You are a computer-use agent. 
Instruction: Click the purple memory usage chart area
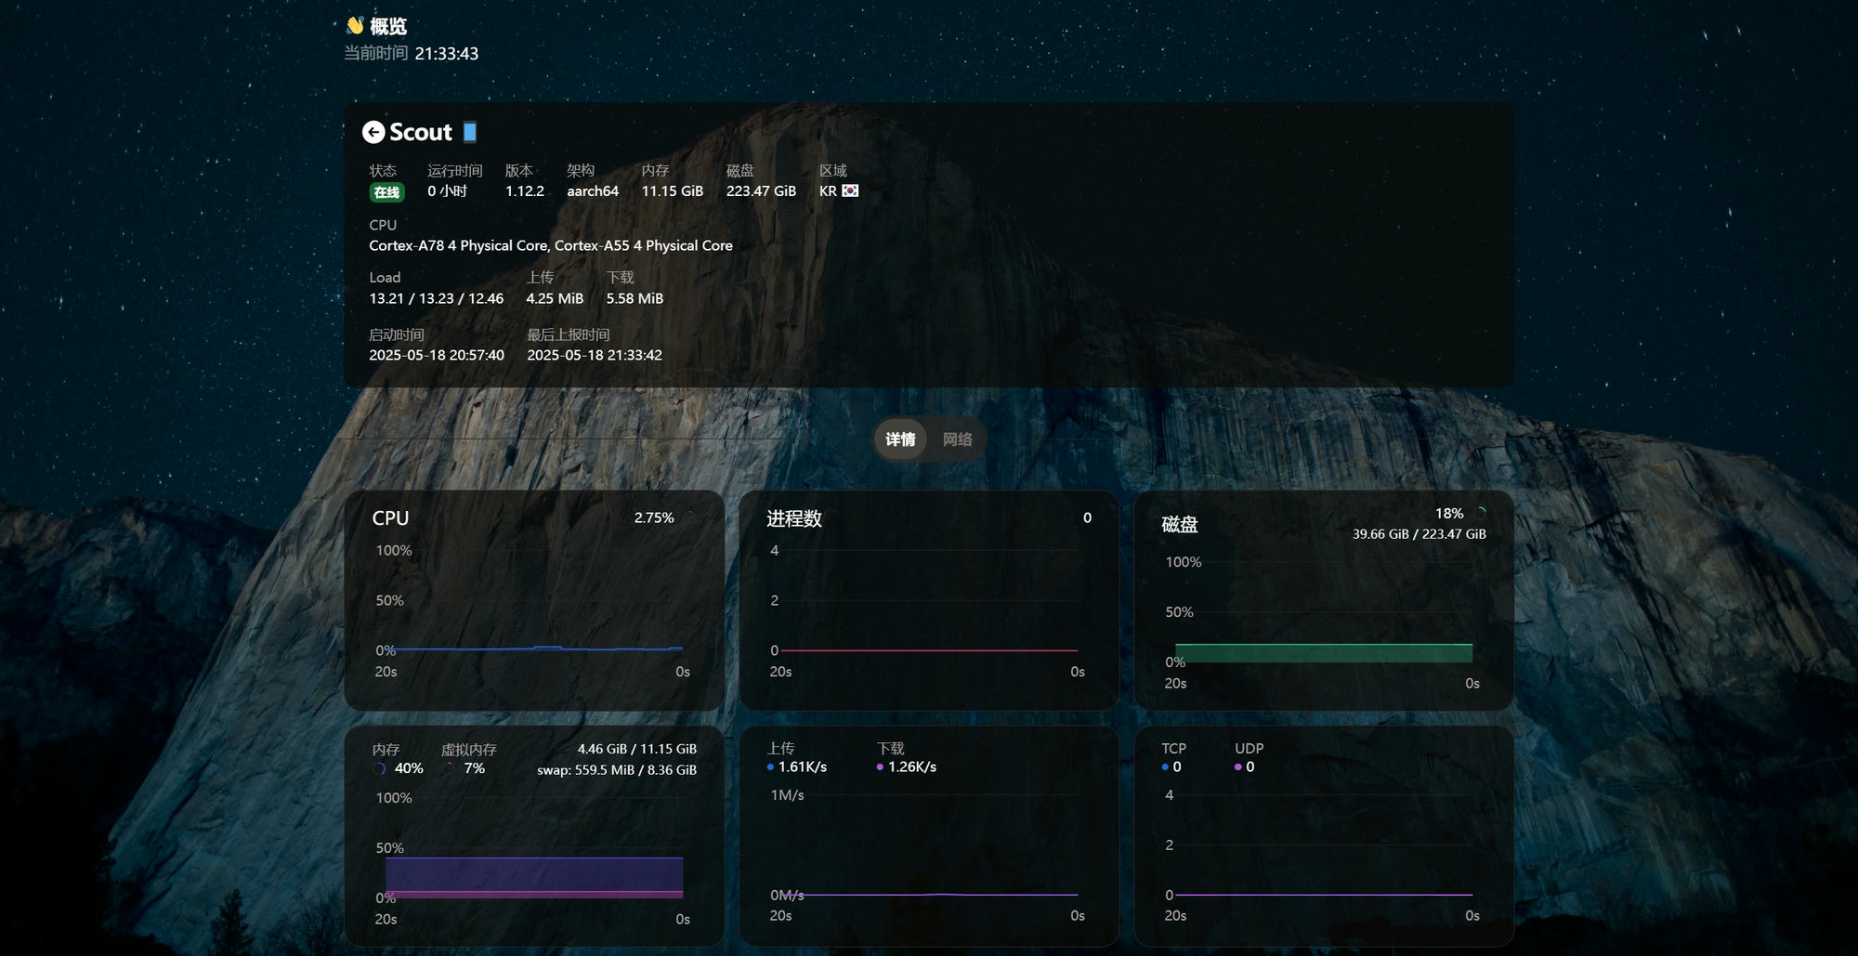(x=534, y=874)
